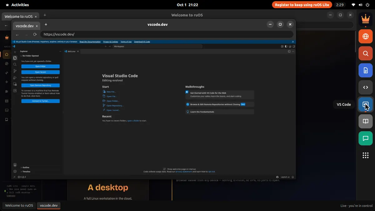Click the home icon in ruOS window sidebar
This screenshot has height=211, width=375.
[x=7, y=54]
